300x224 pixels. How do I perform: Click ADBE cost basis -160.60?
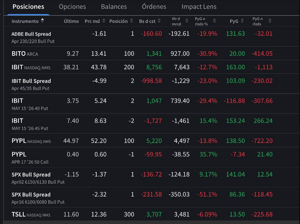(x=151, y=34)
